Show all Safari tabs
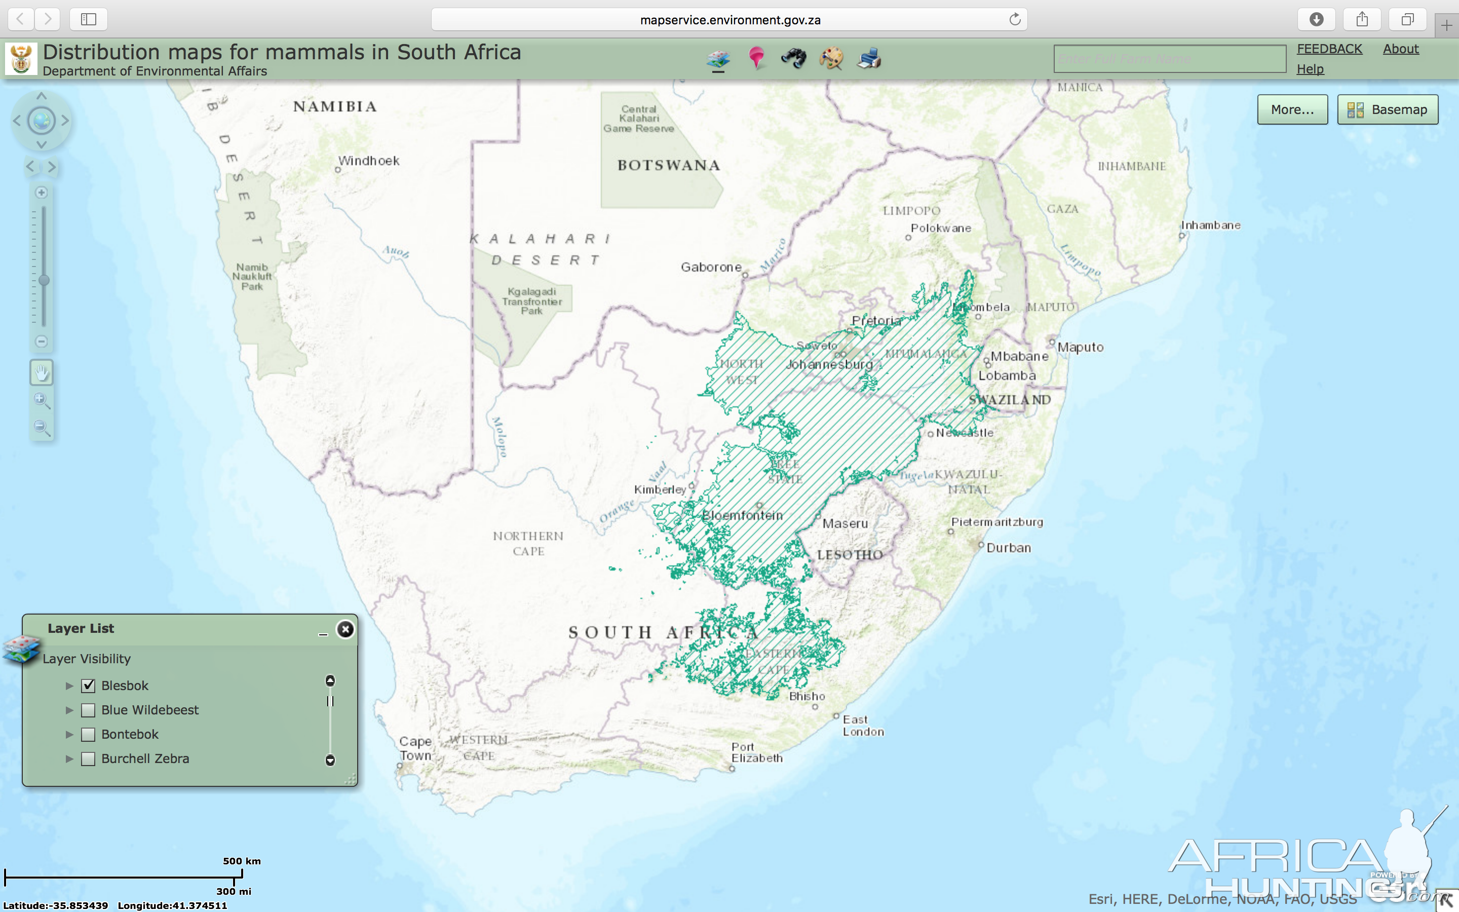The image size is (1459, 912). (1407, 19)
